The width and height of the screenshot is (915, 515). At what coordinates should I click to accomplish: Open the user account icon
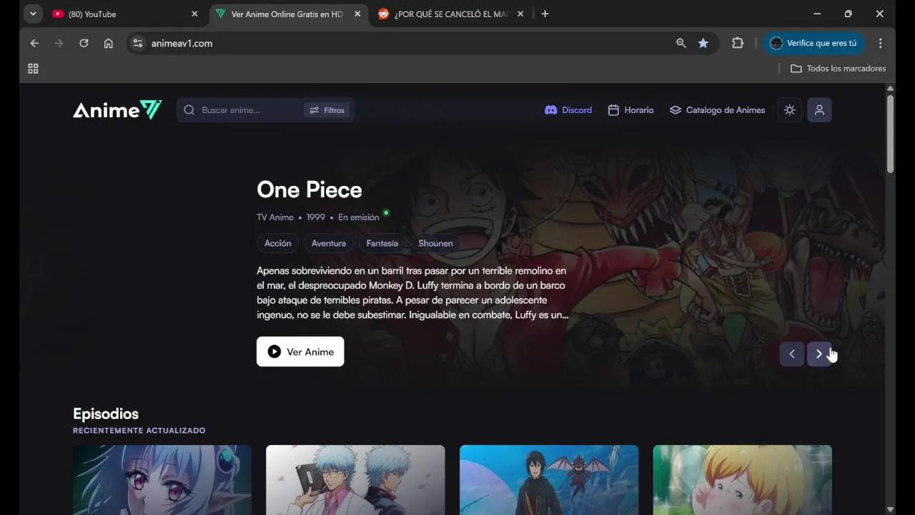(819, 110)
